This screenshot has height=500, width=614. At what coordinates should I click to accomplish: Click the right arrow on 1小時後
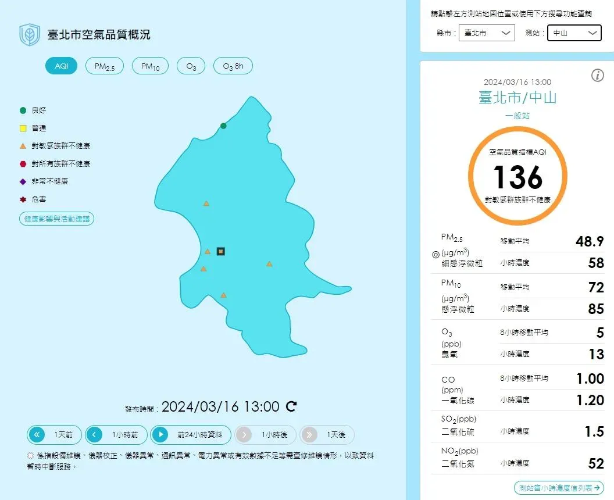point(244,435)
